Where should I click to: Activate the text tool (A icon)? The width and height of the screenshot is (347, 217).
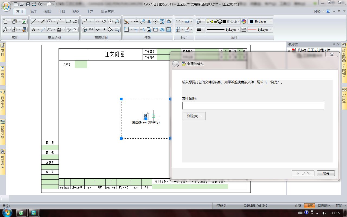tap(34, 30)
